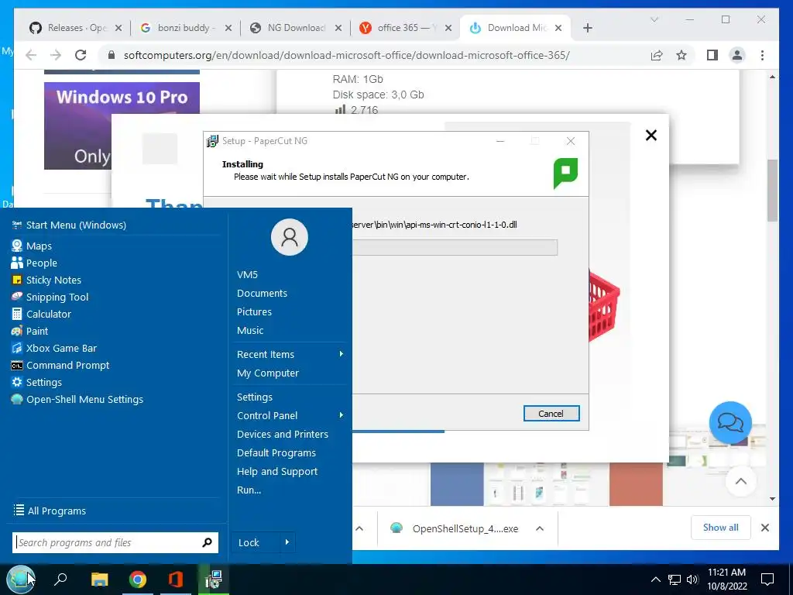Open Chrome profile avatar
793x595 pixels.
tap(737, 55)
